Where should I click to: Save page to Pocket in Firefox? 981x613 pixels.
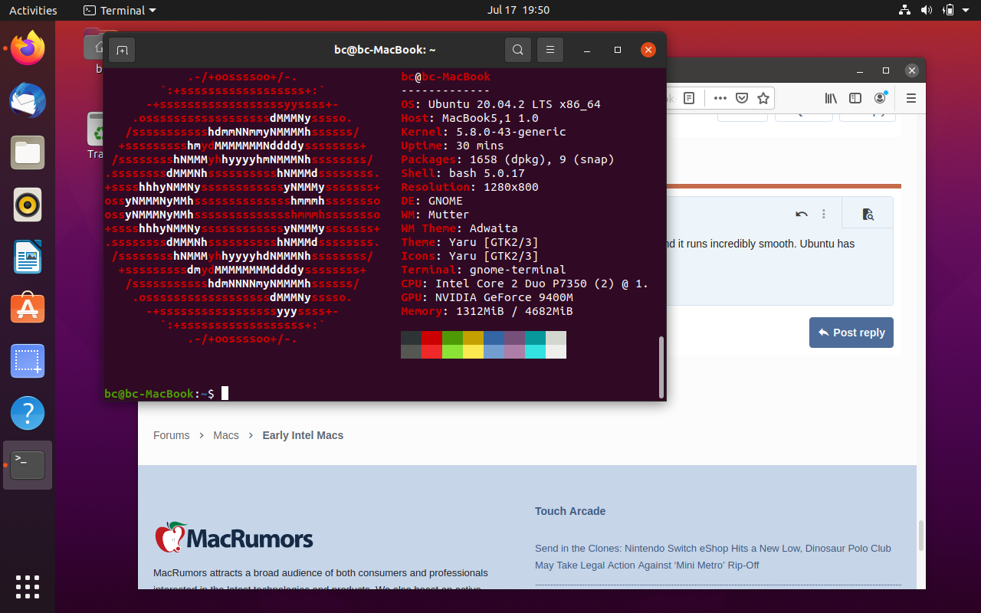[741, 98]
